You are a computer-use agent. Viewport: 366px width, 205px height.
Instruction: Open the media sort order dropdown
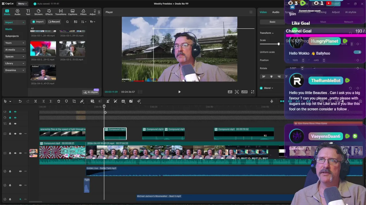[83, 22]
